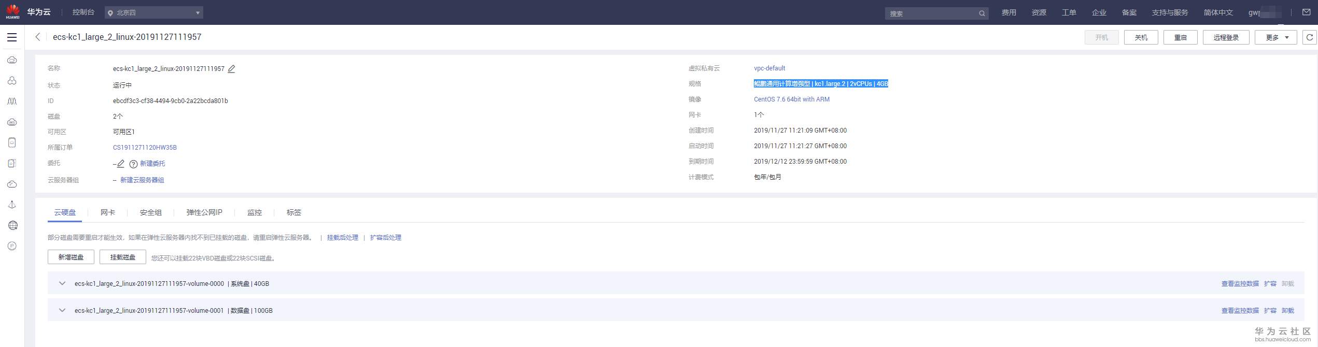Click 扩容 for volume-0001
1318x347 pixels.
(x=1270, y=311)
